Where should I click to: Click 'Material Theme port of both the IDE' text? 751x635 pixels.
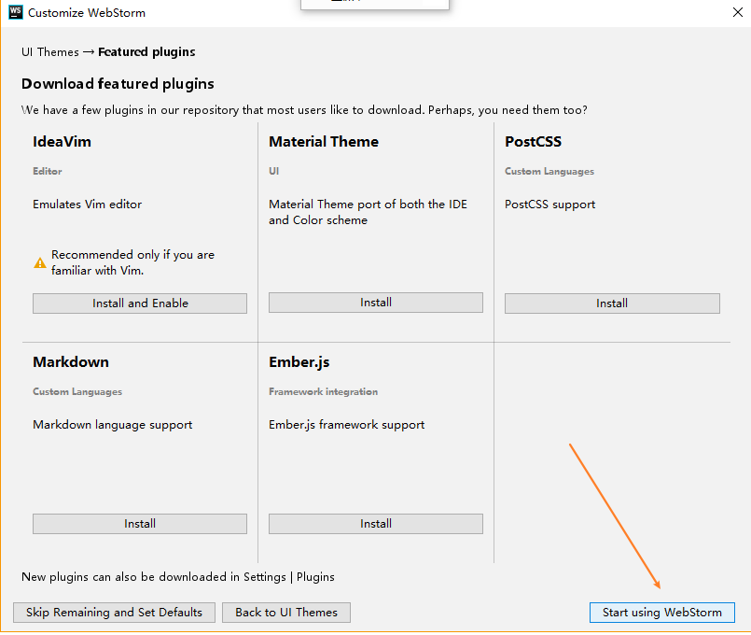[x=368, y=212]
